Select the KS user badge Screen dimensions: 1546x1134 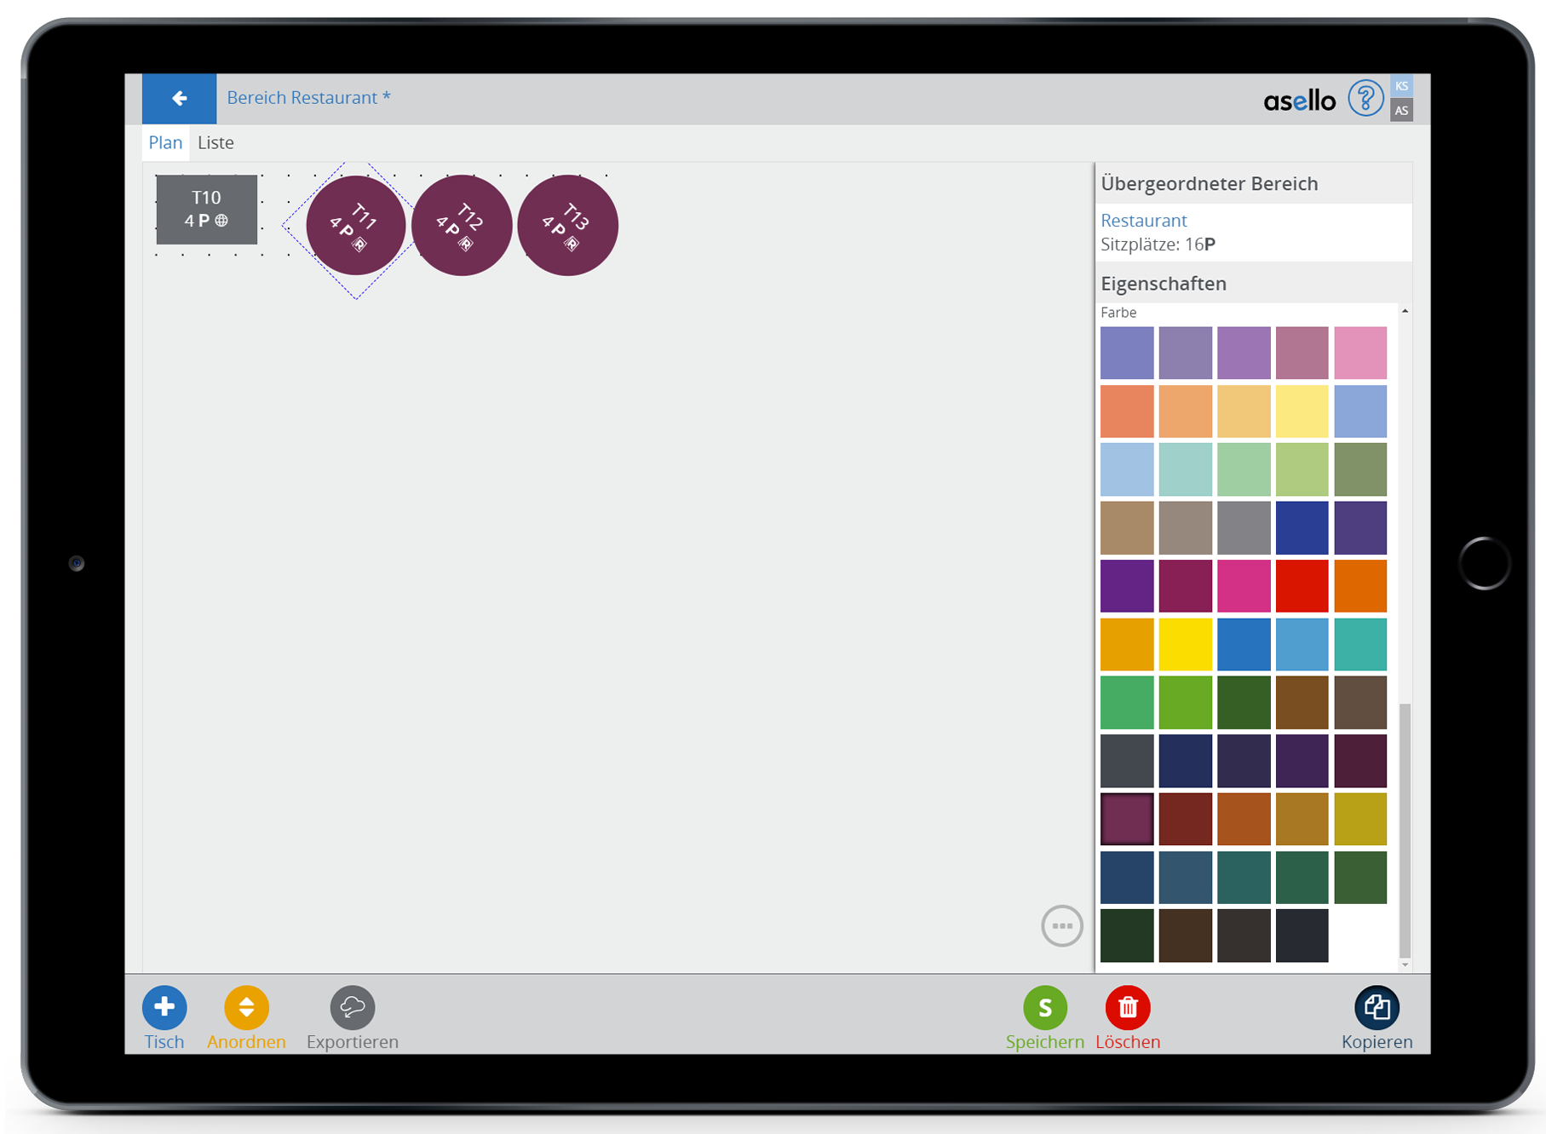pyautogui.click(x=1401, y=86)
